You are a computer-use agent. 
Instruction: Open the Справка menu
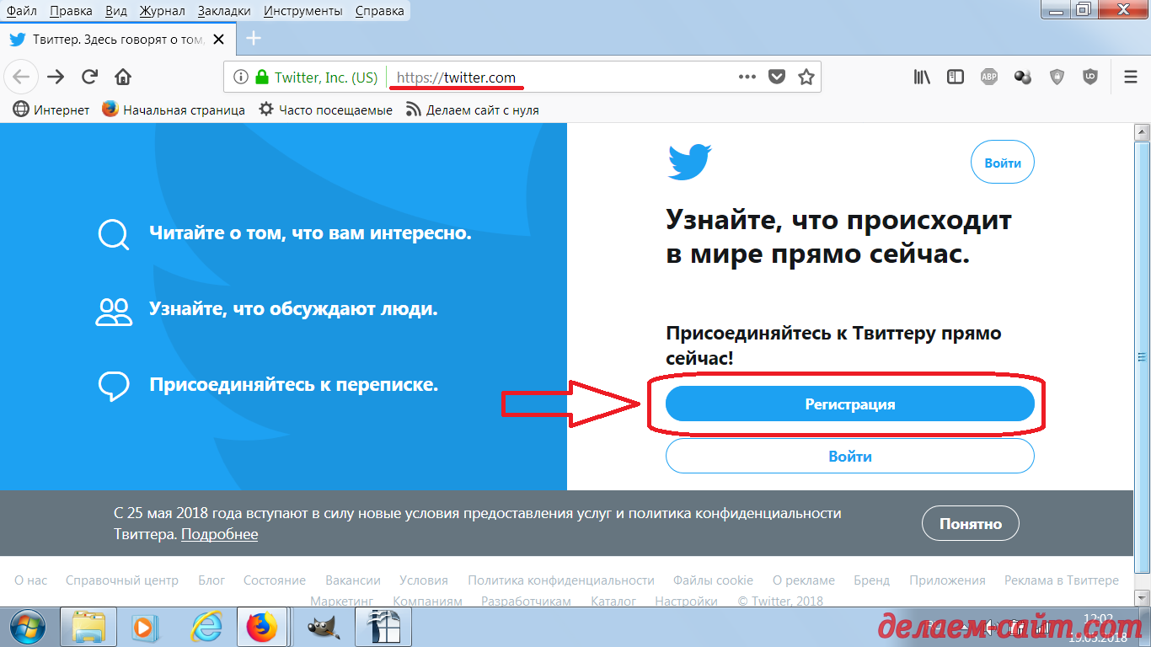click(379, 11)
